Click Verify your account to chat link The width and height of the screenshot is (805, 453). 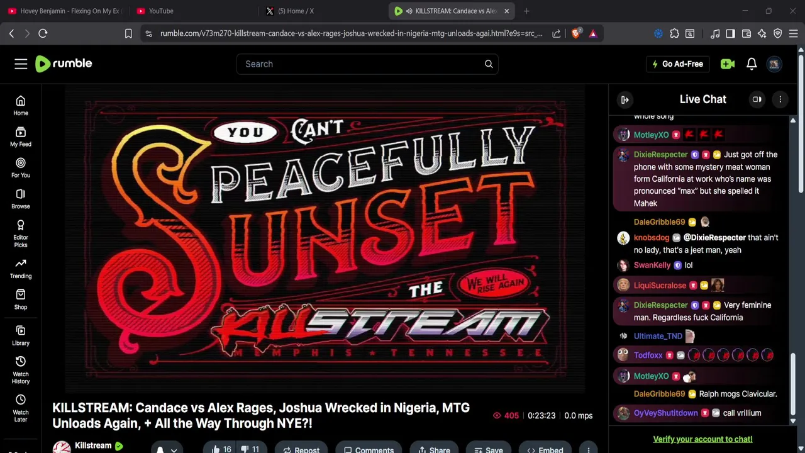click(702, 439)
